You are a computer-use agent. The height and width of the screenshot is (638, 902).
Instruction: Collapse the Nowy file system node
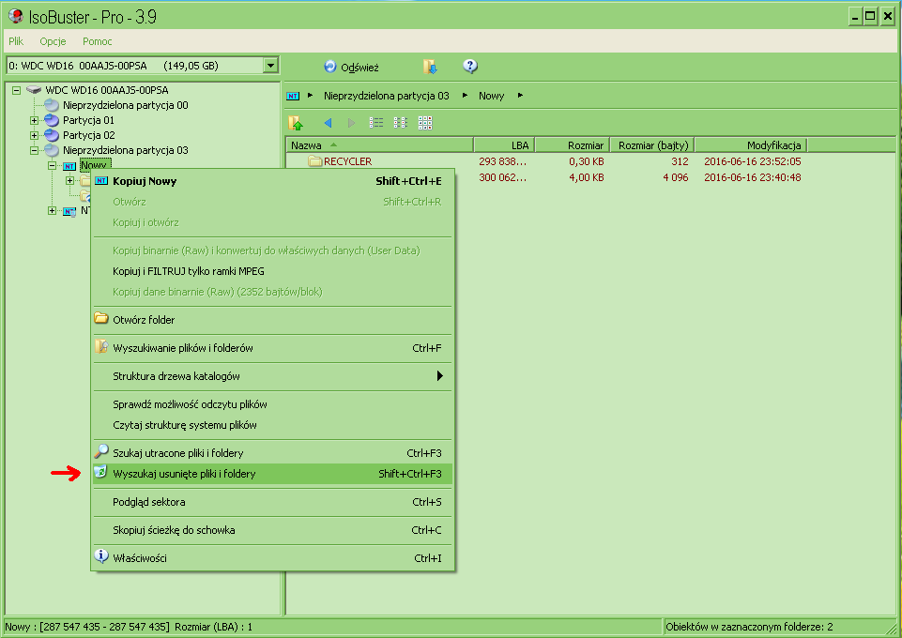(x=52, y=165)
